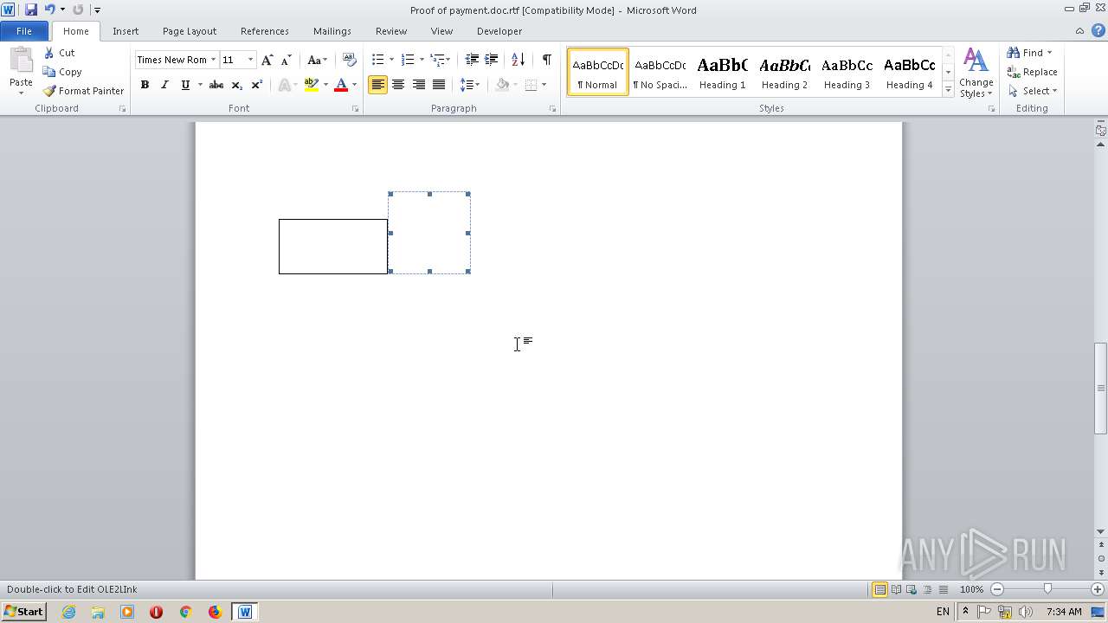Click zoom in plus button
Viewport: 1108px width, 623px height.
pyautogui.click(x=1098, y=589)
